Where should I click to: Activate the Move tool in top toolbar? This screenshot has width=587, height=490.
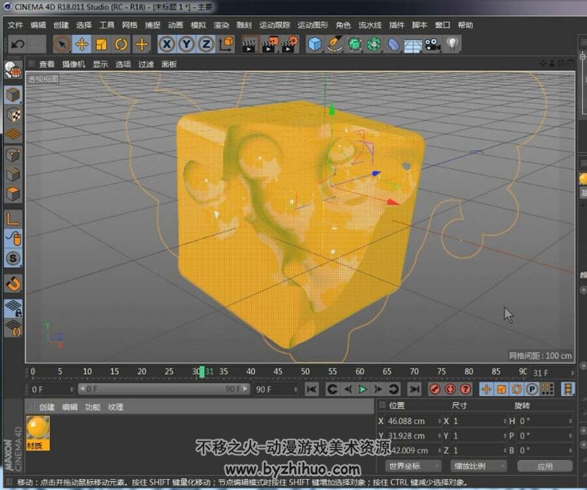point(82,44)
